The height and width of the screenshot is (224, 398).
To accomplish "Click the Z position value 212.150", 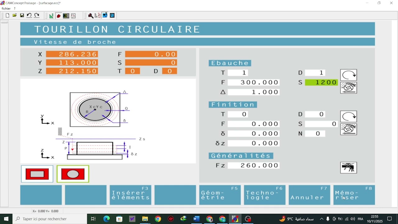I will [x=72, y=71].
